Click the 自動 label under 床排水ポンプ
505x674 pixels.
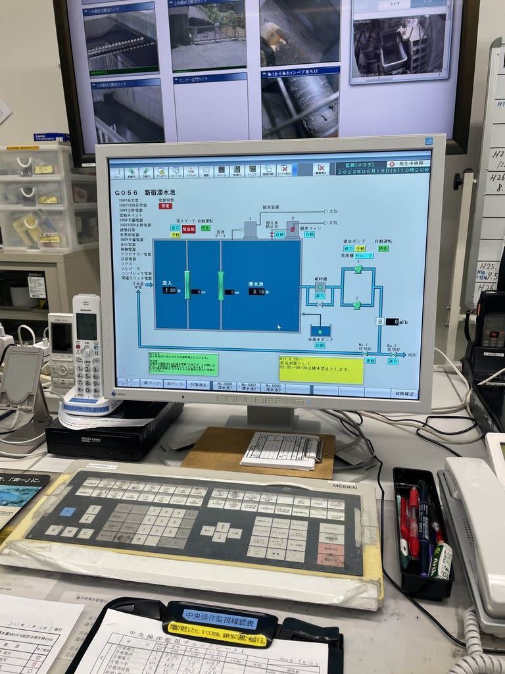(320, 345)
